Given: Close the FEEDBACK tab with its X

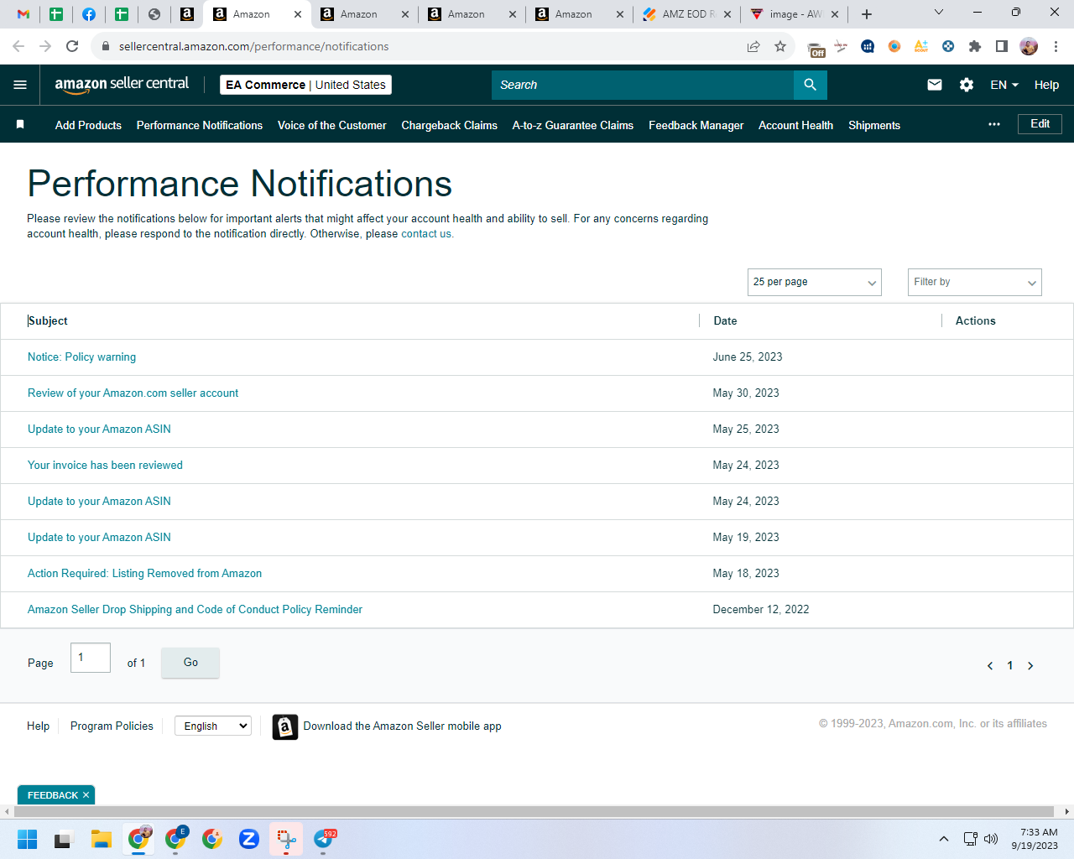Looking at the screenshot, I should tap(86, 795).
